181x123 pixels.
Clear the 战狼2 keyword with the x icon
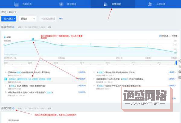coord(34,19)
